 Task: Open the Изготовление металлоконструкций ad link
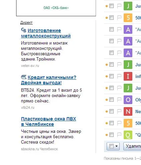(46, 33)
